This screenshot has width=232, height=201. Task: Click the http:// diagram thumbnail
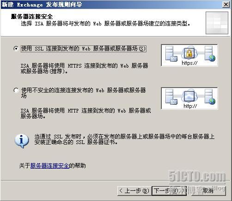[x=189, y=98]
